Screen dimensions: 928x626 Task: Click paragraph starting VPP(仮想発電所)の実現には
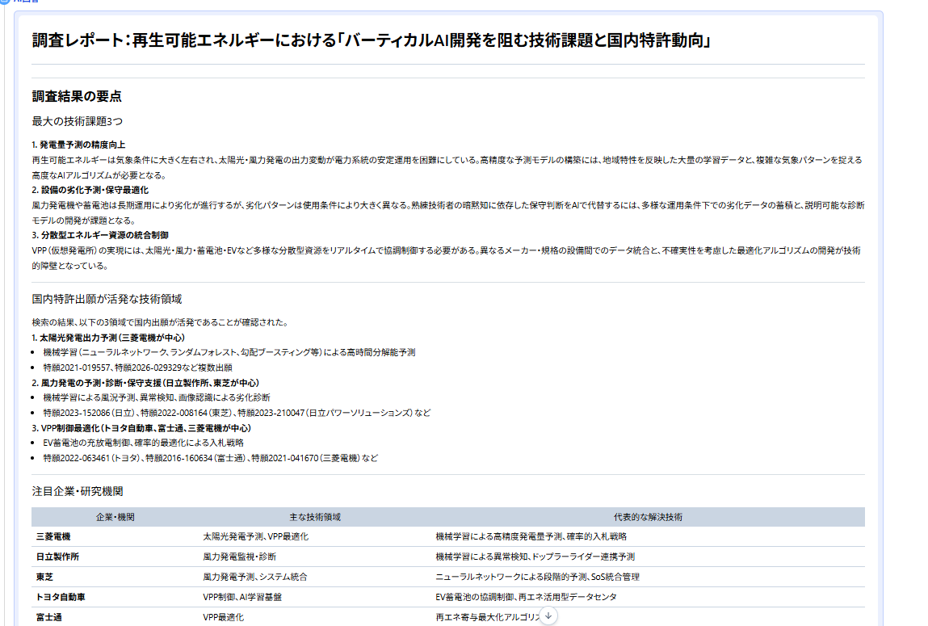447,258
